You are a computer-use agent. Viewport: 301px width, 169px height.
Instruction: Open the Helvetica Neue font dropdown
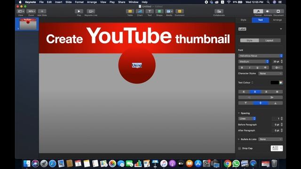click(261, 56)
